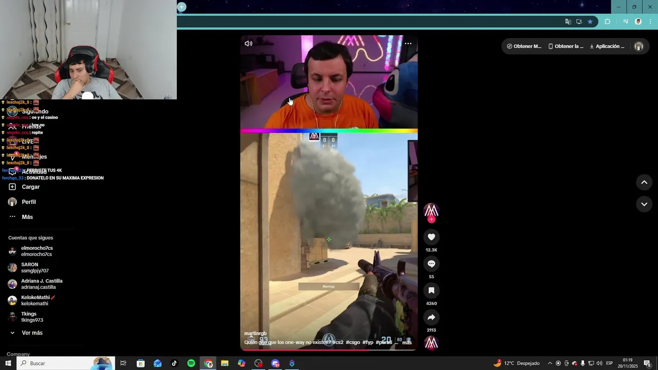Go to the next video arrow

tap(644, 204)
